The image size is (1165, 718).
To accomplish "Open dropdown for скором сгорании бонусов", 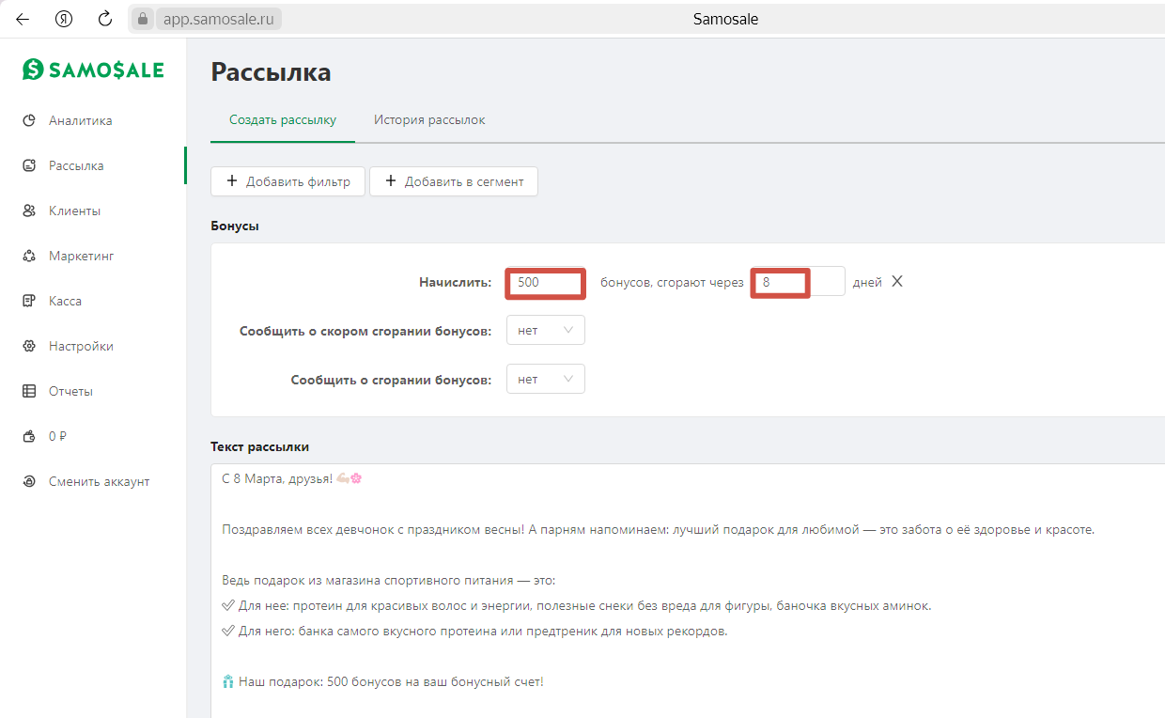I will click(x=545, y=330).
